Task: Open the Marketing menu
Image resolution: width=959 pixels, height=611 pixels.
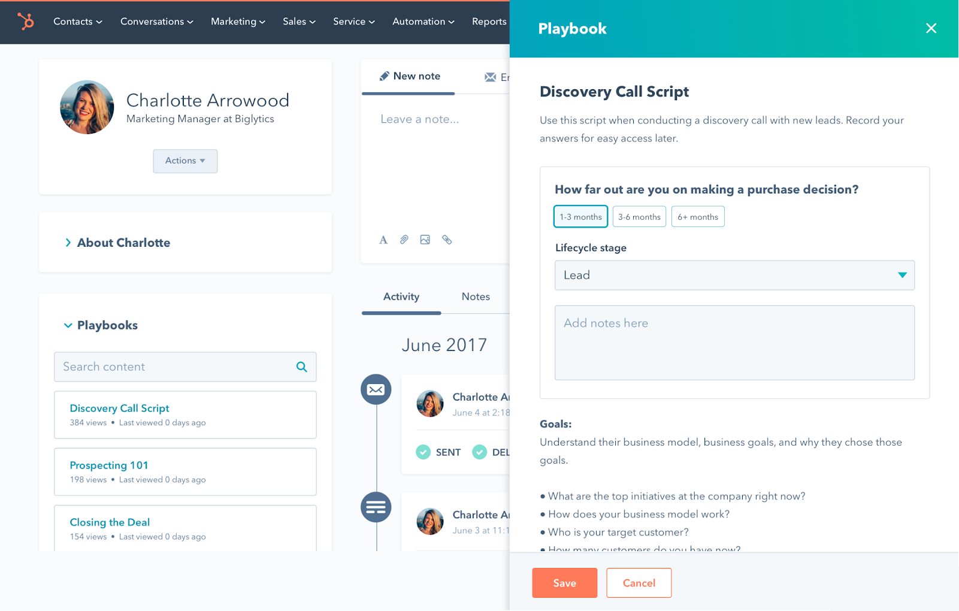Action: click(238, 22)
